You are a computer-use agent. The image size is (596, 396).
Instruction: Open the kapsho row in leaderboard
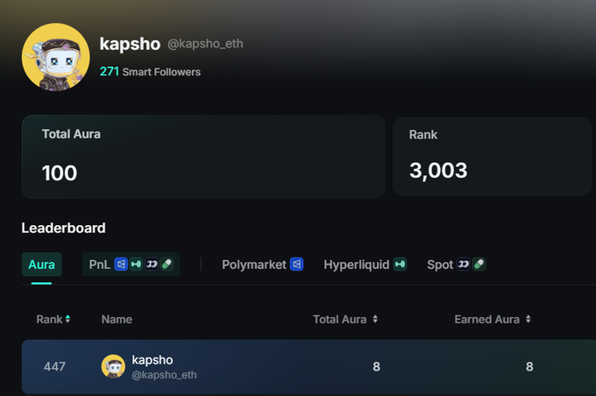click(x=309, y=366)
